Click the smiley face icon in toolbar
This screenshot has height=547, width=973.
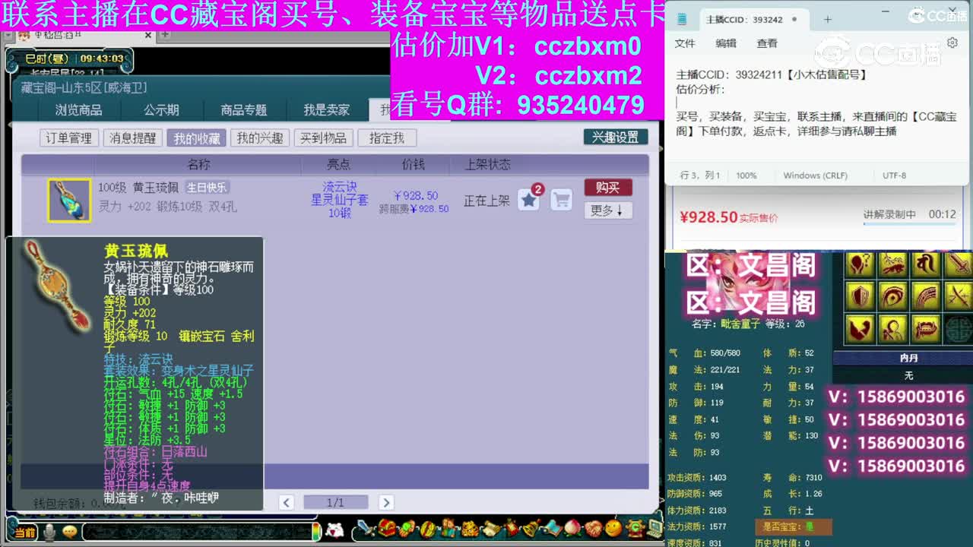point(613,528)
